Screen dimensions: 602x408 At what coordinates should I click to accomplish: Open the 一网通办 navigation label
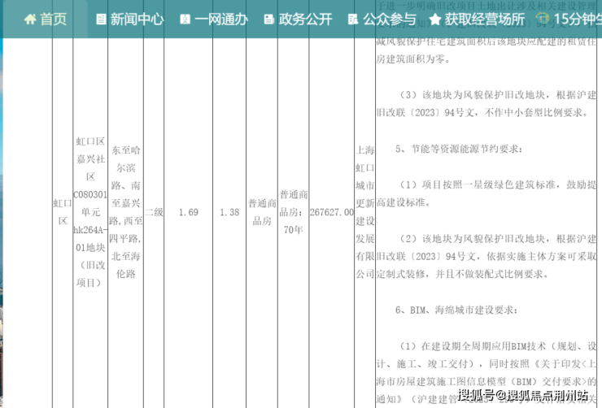tap(222, 20)
